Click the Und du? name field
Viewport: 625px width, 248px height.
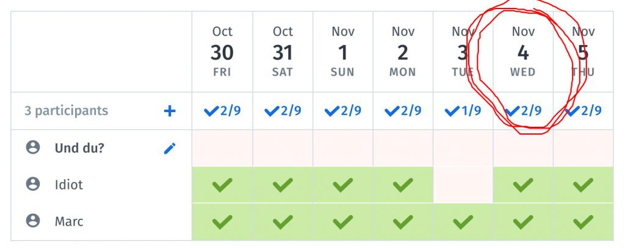(79, 148)
